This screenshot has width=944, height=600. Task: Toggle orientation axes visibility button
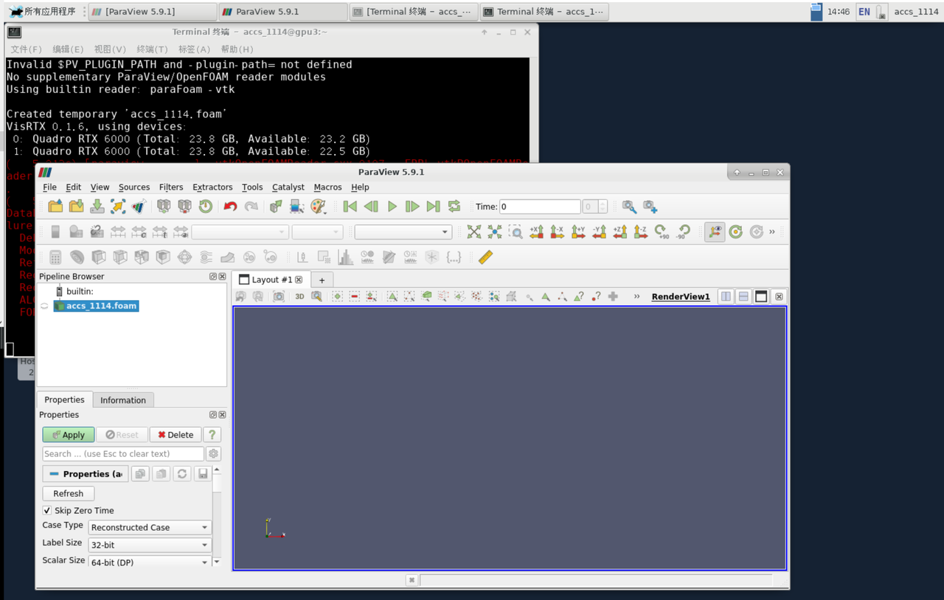point(714,232)
